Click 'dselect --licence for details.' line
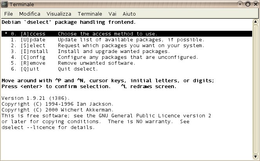Image resolution: width=260 pixels, height=161 pixels. (48, 127)
